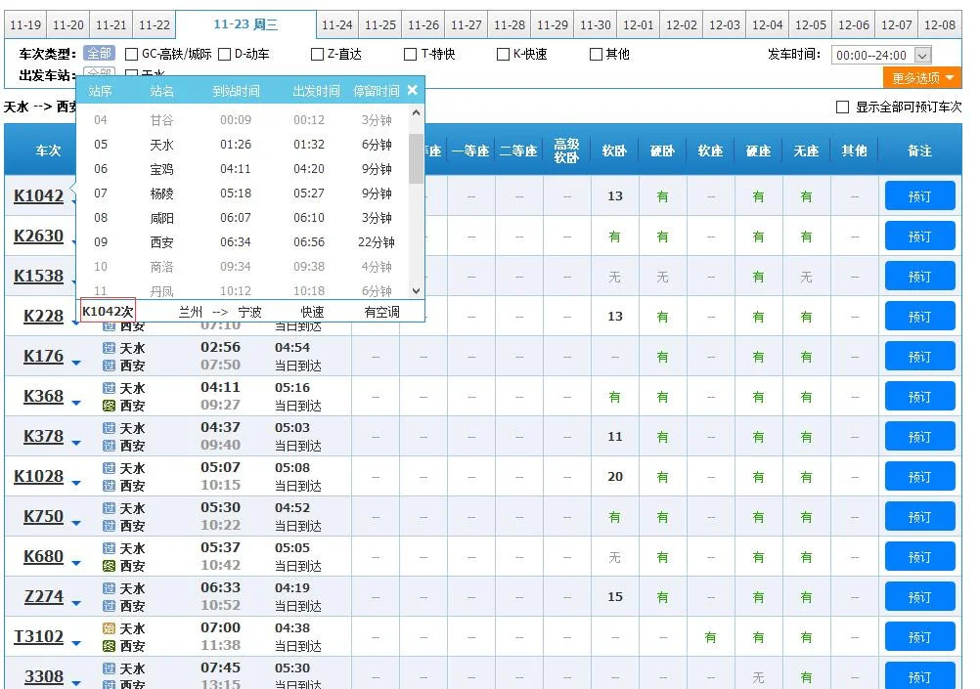Viewport: 980px width, 689px height.
Task: Click the stop schedule popup scrollbar down arrow
Action: click(x=416, y=288)
